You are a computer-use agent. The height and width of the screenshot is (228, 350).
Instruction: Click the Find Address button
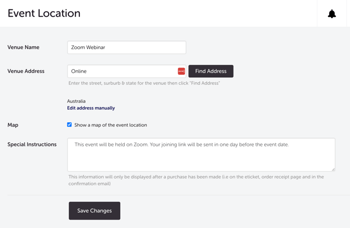click(211, 71)
